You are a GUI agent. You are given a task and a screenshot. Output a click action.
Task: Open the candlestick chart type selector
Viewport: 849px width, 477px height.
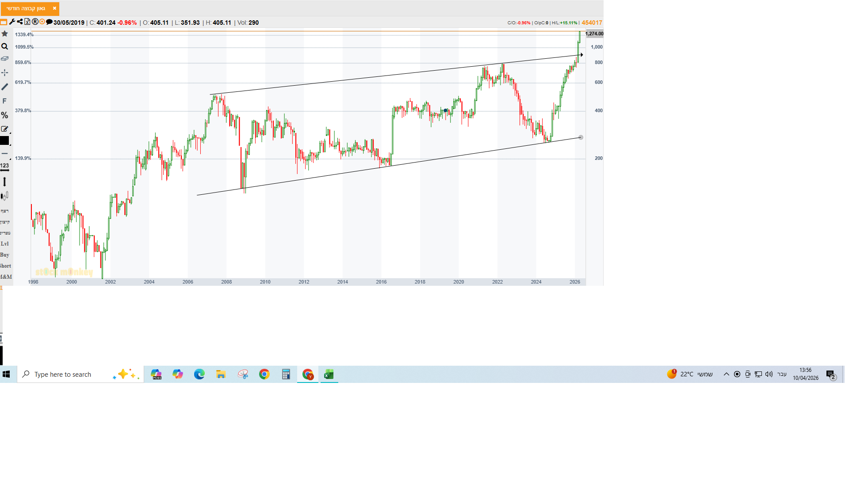click(5, 196)
